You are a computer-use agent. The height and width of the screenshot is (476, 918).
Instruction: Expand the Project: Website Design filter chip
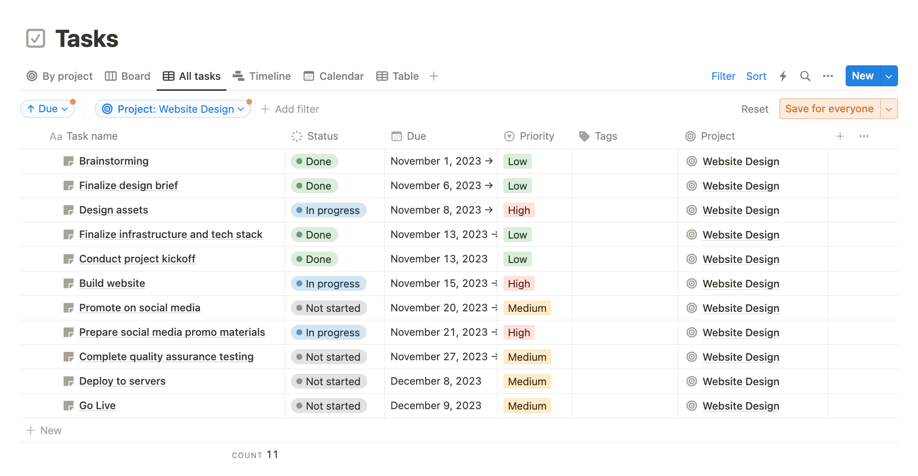tap(240, 109)
